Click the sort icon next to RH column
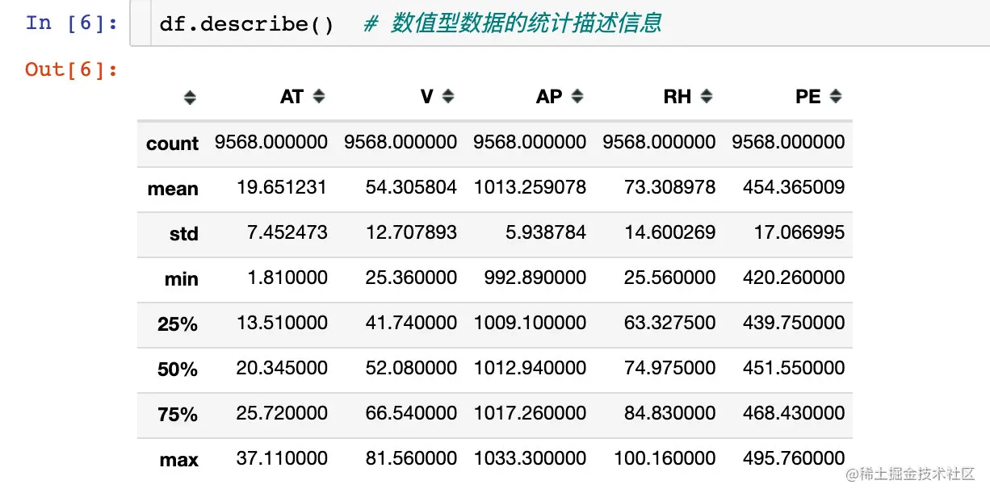Screen dimensions: 990x497 coord(707,97)
